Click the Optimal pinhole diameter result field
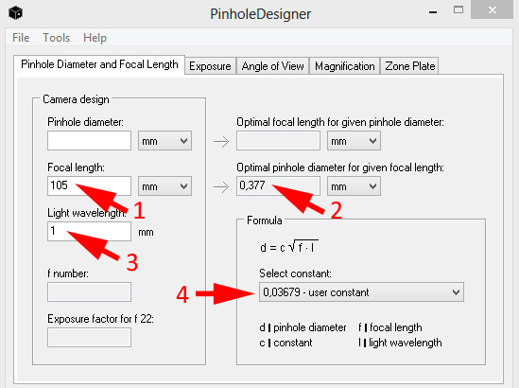 [x=278, y=185]
